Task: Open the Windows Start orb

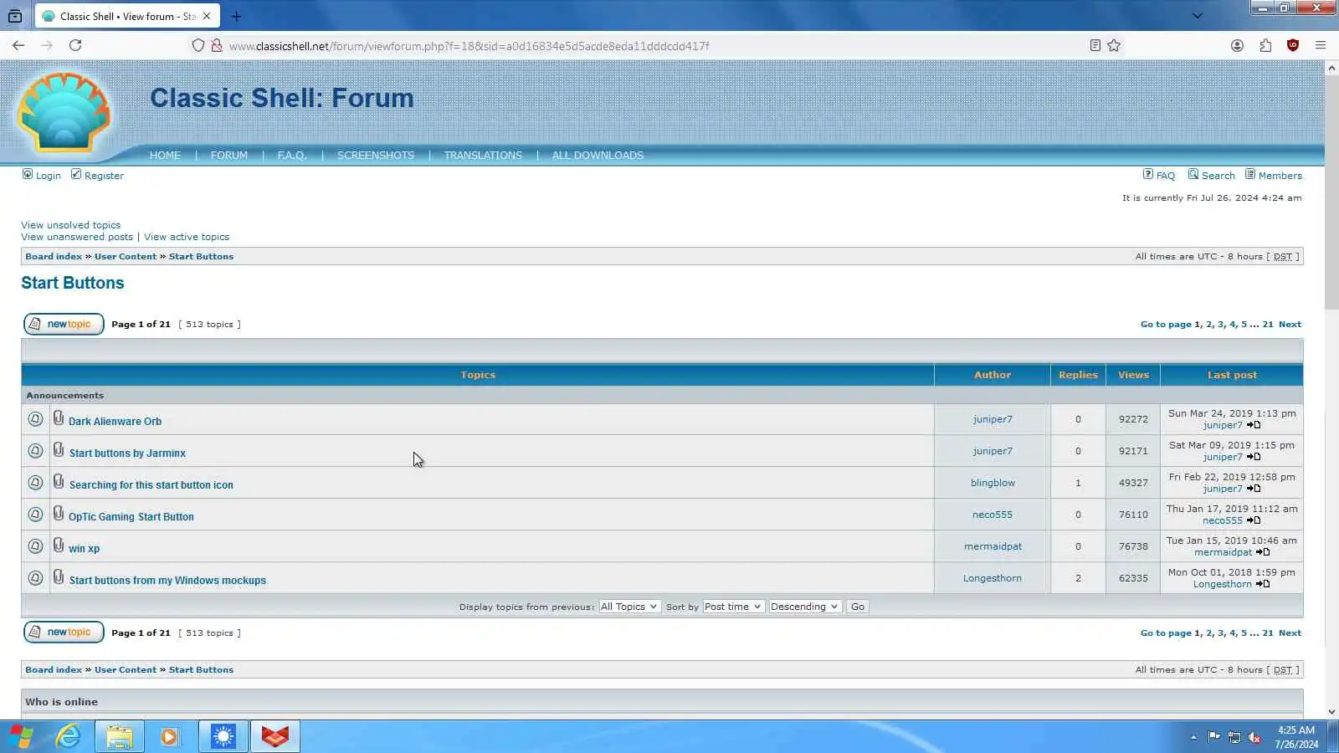Action: (22, 736)
